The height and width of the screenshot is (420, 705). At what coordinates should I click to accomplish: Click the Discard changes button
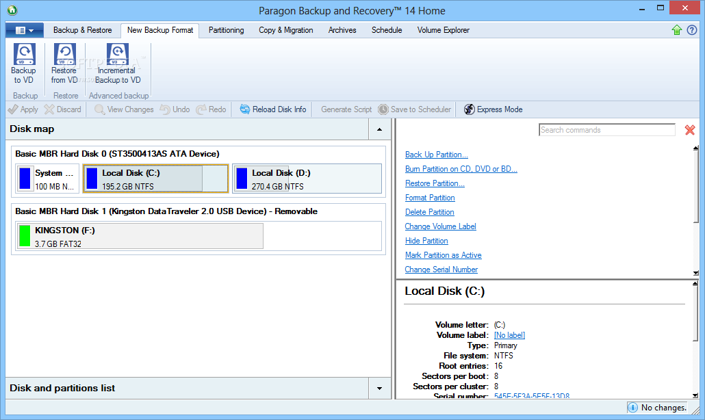(63, 109)
